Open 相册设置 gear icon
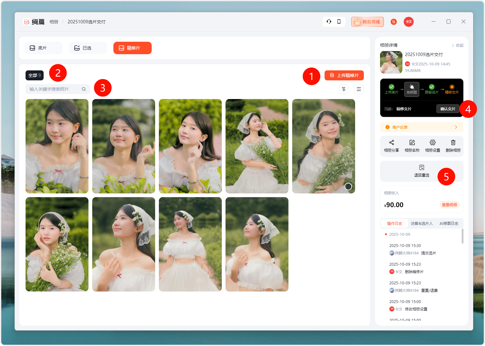 coord(432,143)
